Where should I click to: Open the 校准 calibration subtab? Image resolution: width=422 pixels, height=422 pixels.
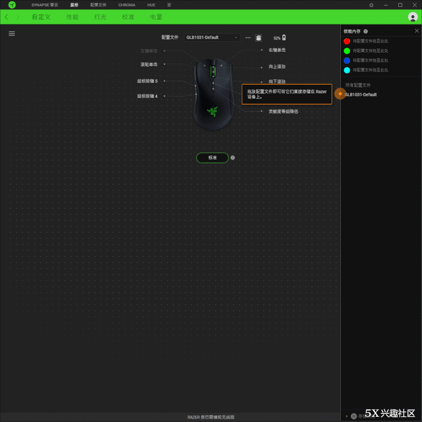coord(128,17)
